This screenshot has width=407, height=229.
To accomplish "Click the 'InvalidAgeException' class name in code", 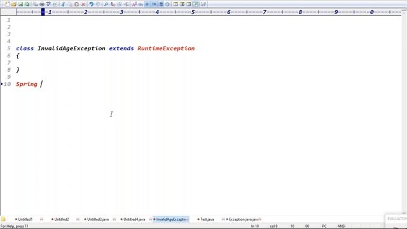I will [71, 48].
